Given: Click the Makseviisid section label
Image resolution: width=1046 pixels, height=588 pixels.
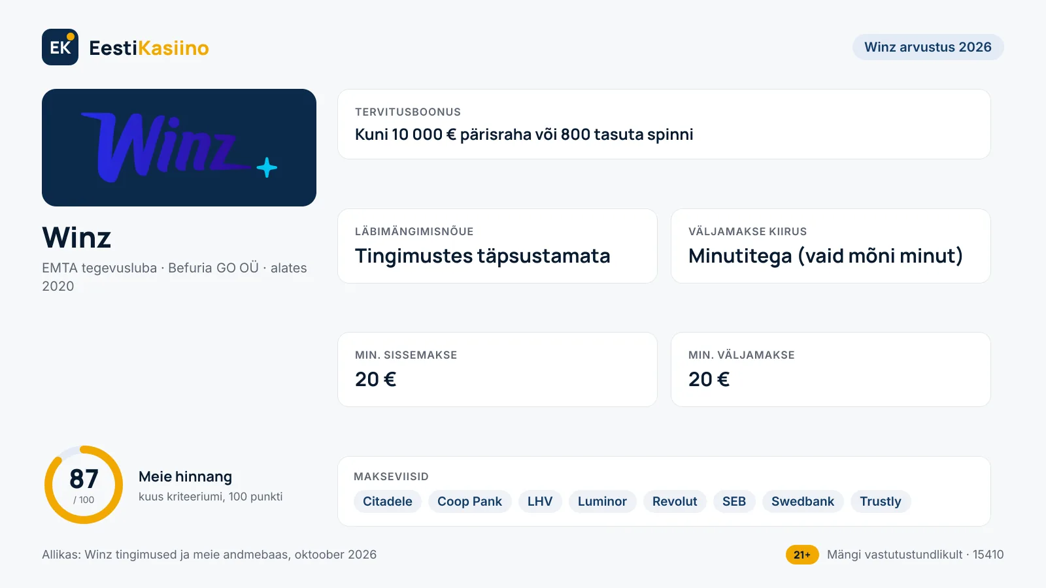Looking at the screenshot, I should 391,477.
